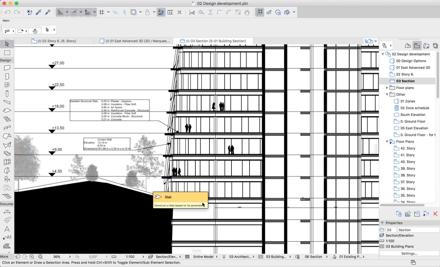The width and height of the screenshot is (440, 267).
Task: Select the Wall tool in the toolbox
Action: tap(7, 68)
